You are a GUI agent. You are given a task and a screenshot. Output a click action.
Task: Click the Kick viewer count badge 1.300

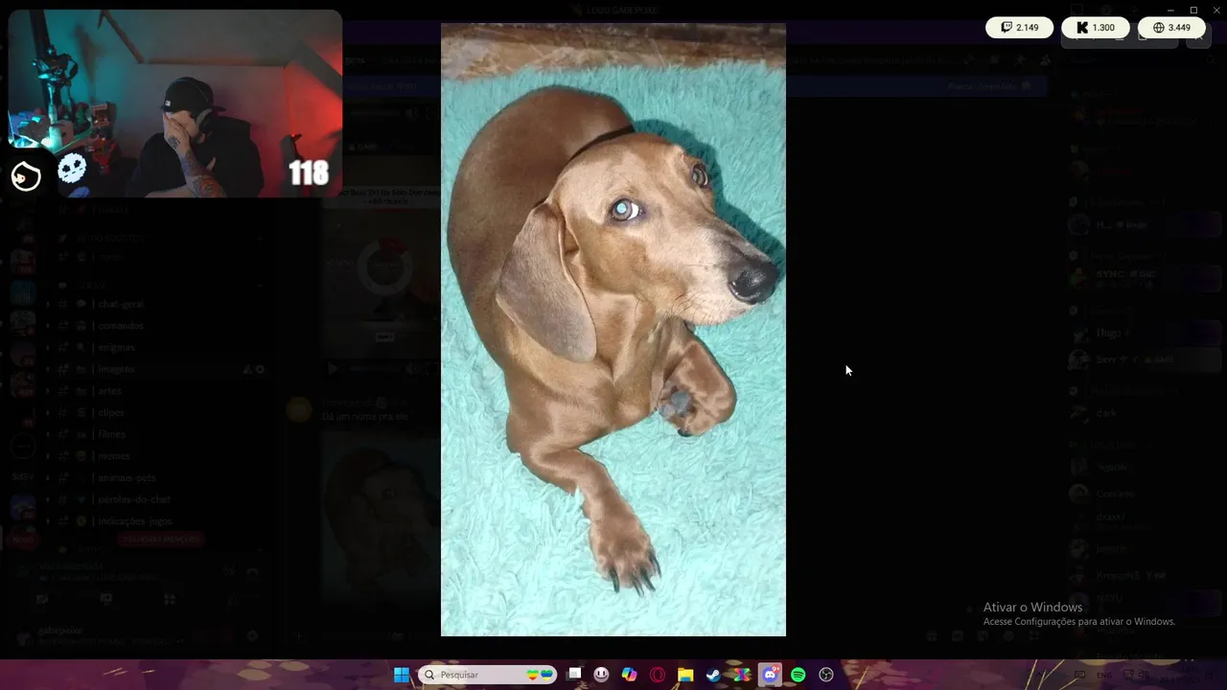click(1095, 28)
